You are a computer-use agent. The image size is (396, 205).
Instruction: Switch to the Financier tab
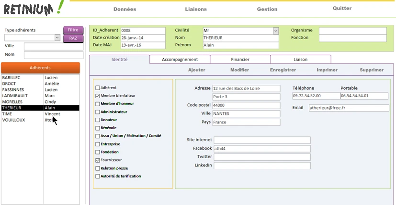pos(240,60)
